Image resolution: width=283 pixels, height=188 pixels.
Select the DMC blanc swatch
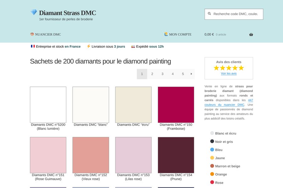pyautogui.click(x=91, y=105)
